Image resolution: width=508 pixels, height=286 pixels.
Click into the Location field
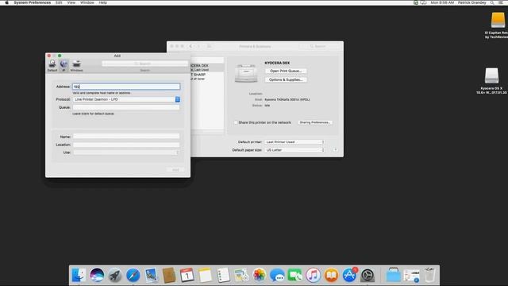[x=126, y=145]
